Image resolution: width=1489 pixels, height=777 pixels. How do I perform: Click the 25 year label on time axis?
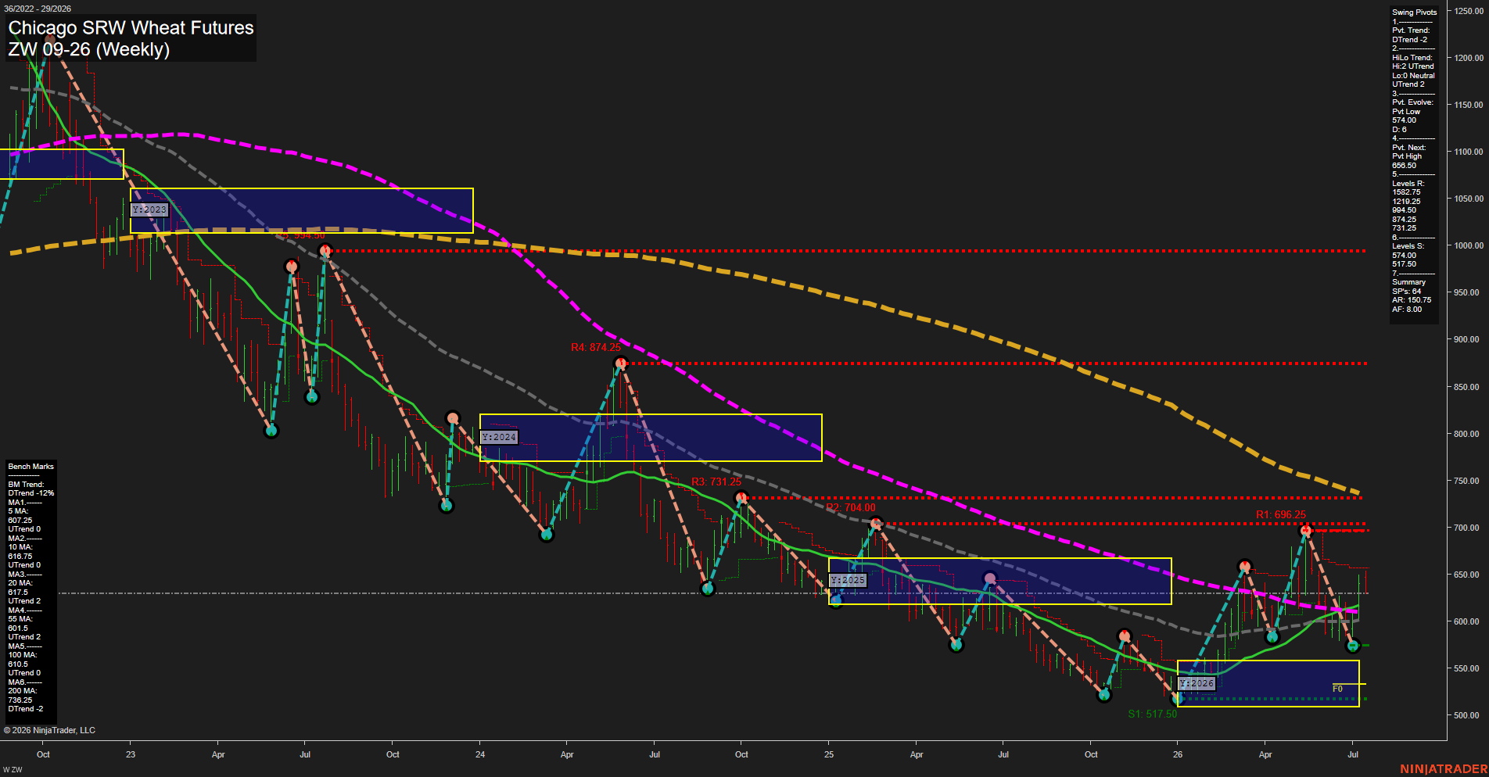tap(829, 754)
